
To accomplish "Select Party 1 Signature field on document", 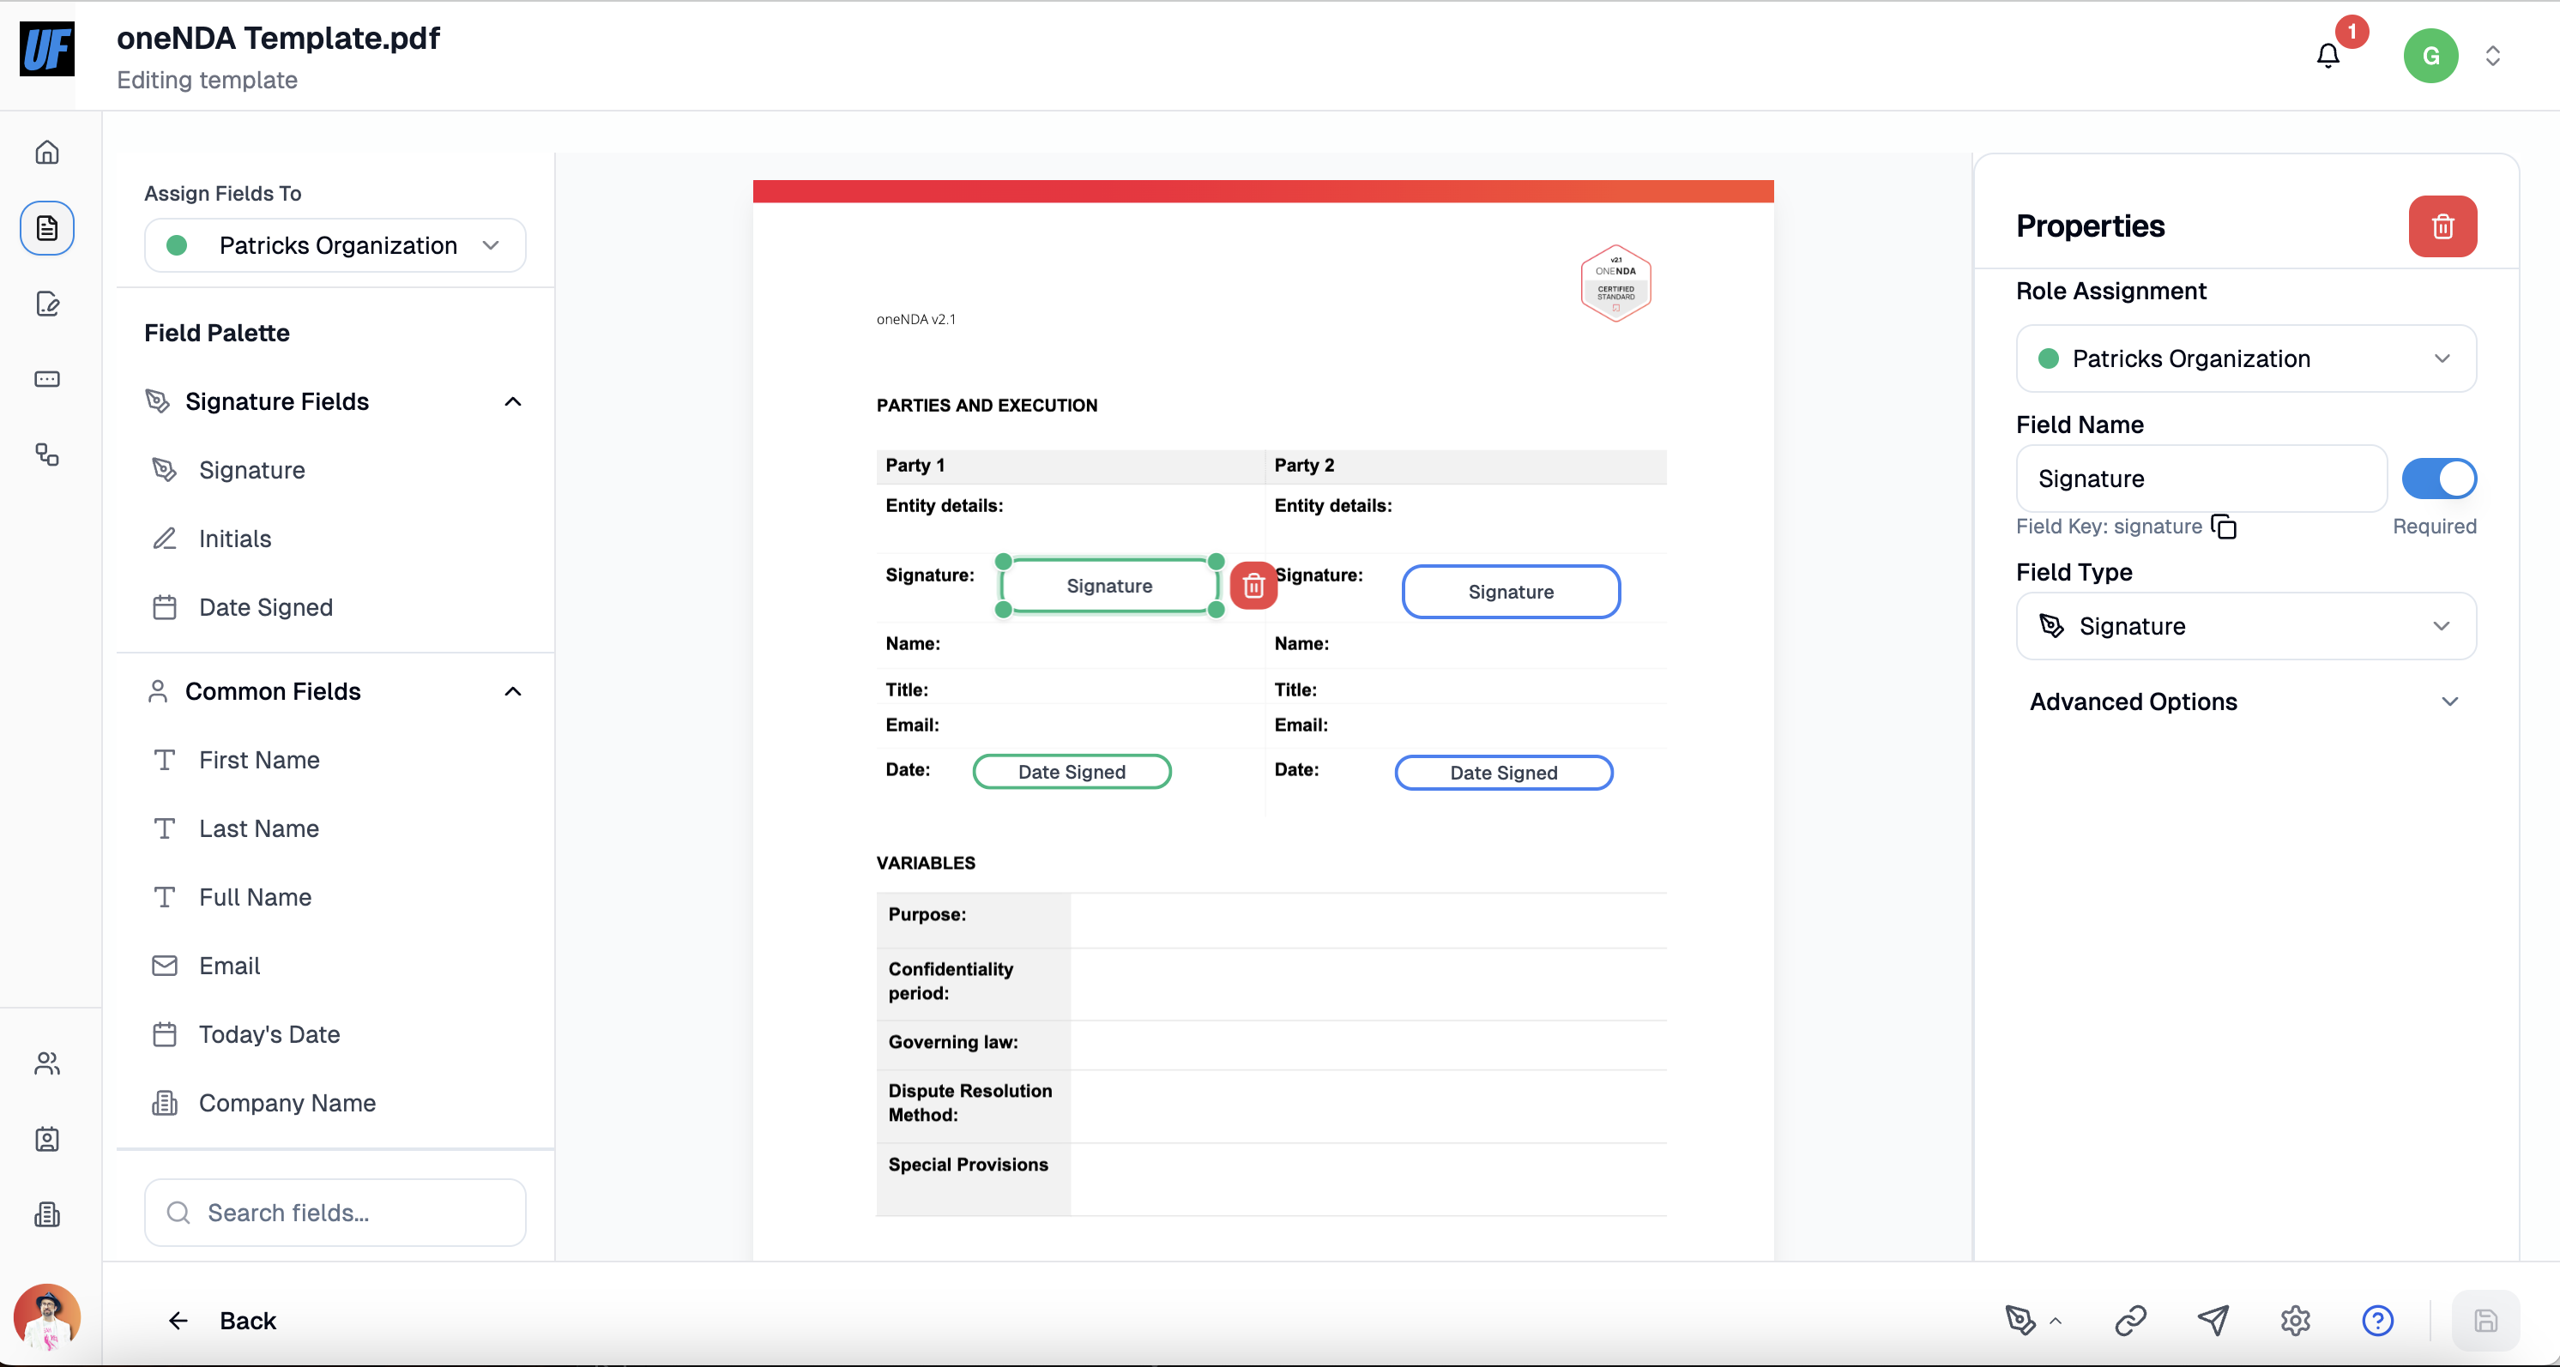I will (1109, 586).
